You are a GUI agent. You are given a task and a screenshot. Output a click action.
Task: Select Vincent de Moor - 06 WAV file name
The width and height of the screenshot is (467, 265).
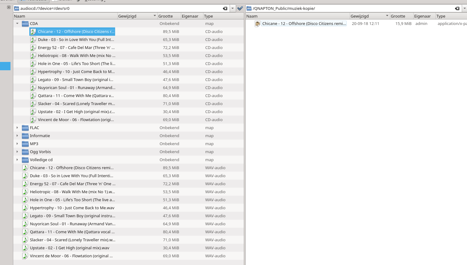pyautogui.click(x=71, y=256)
